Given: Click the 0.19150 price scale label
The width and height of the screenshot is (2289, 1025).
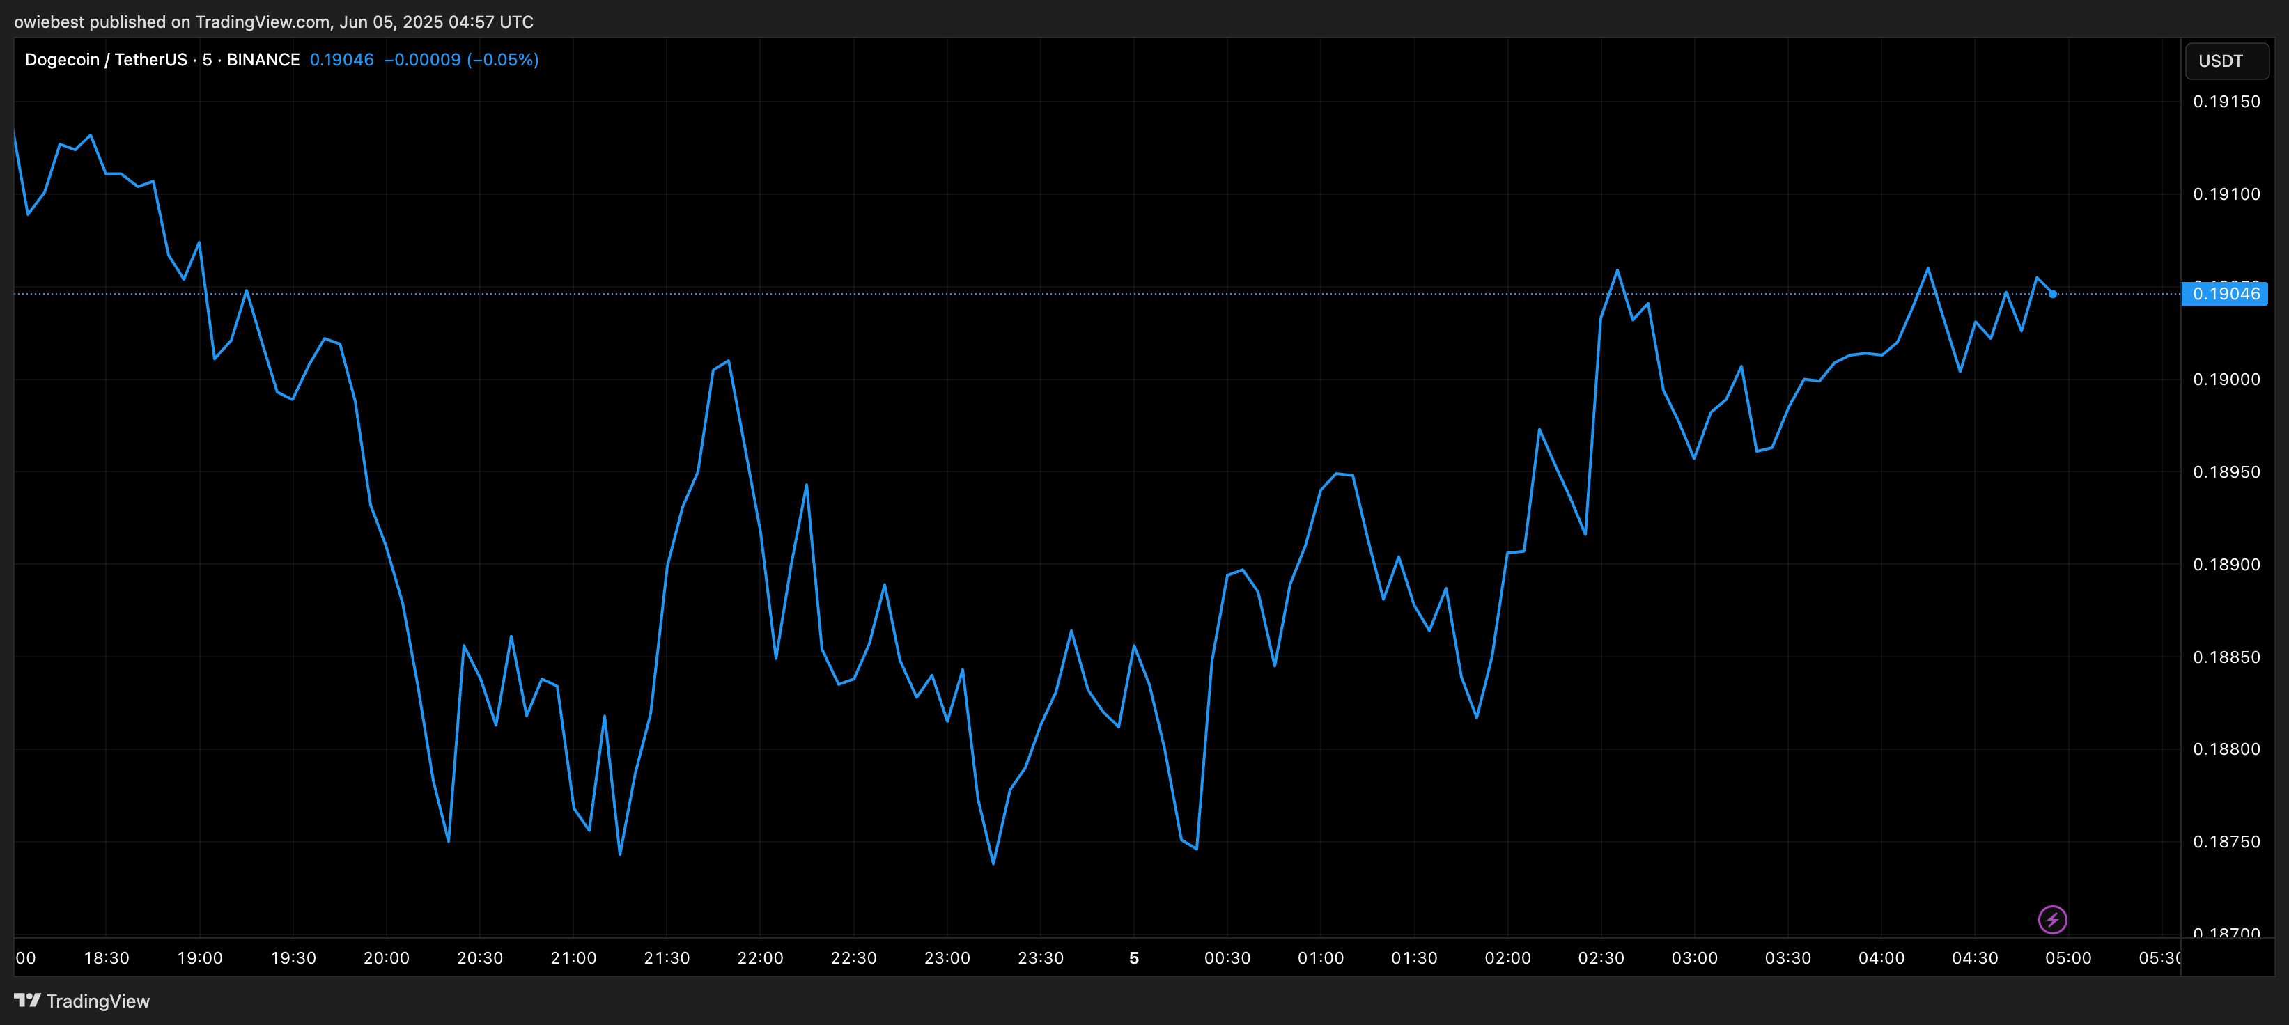Looking at the screenshot, I should [x=2226, y=102].
